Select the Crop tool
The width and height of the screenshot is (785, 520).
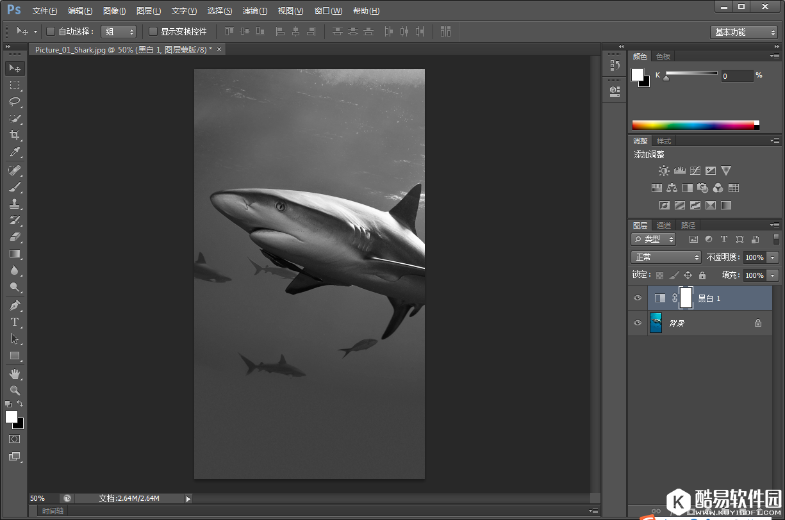[15, 135]
